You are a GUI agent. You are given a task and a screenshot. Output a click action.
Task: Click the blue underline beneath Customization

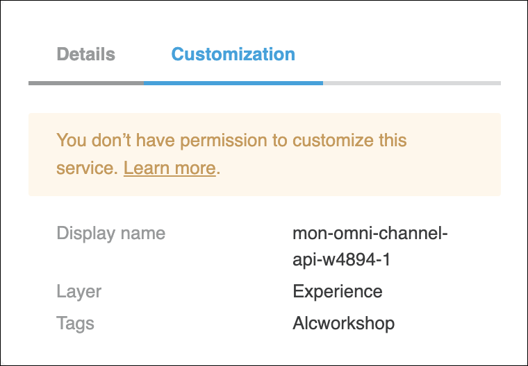coord(233,83)
